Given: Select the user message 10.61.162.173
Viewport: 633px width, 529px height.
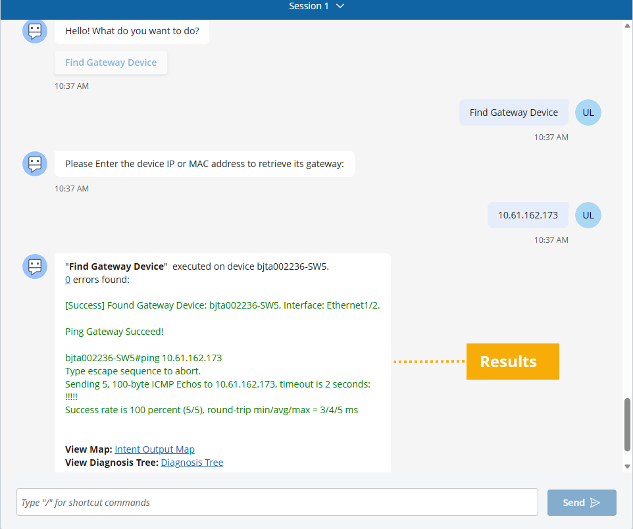Looking at the screenshot, I should [x=528, y=215].
